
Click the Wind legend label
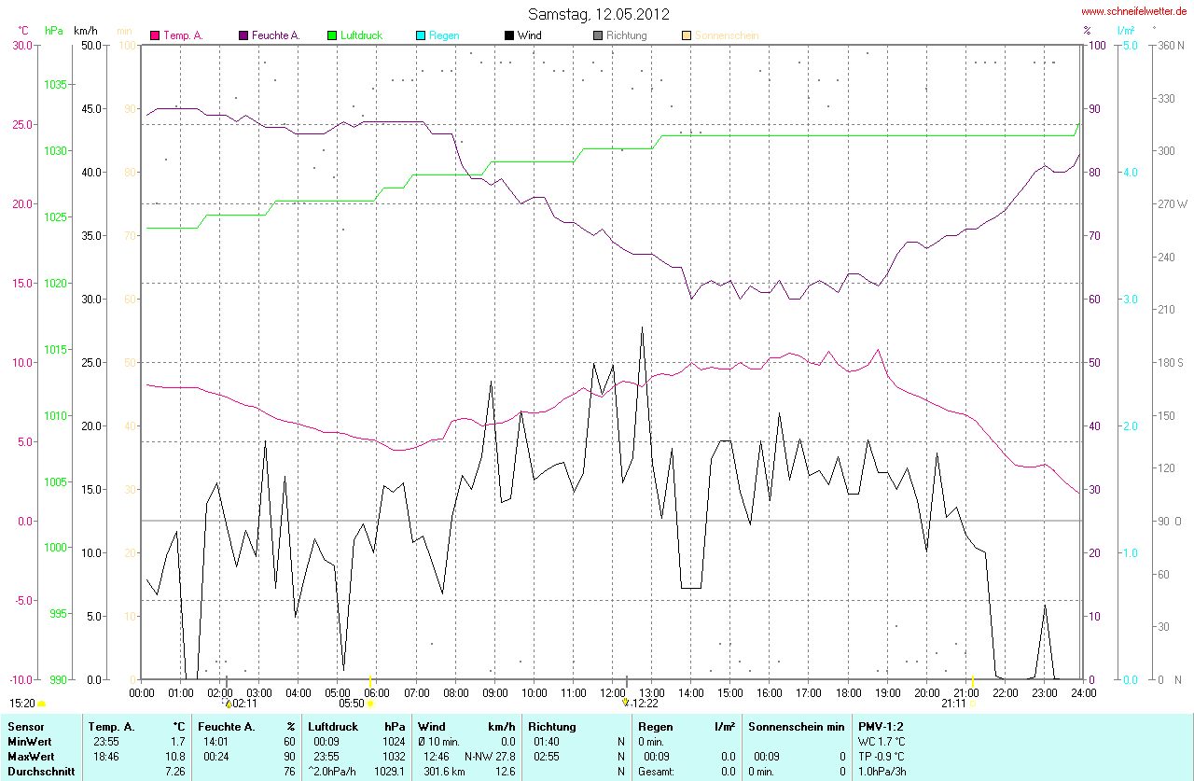click(530, 35)
